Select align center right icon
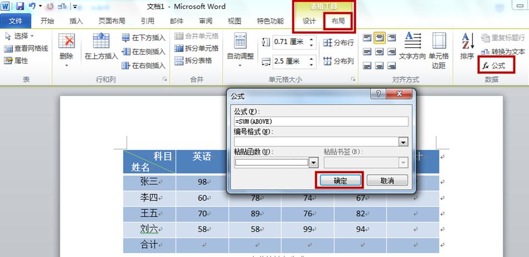The image size is (529, 257). (391, 52)
